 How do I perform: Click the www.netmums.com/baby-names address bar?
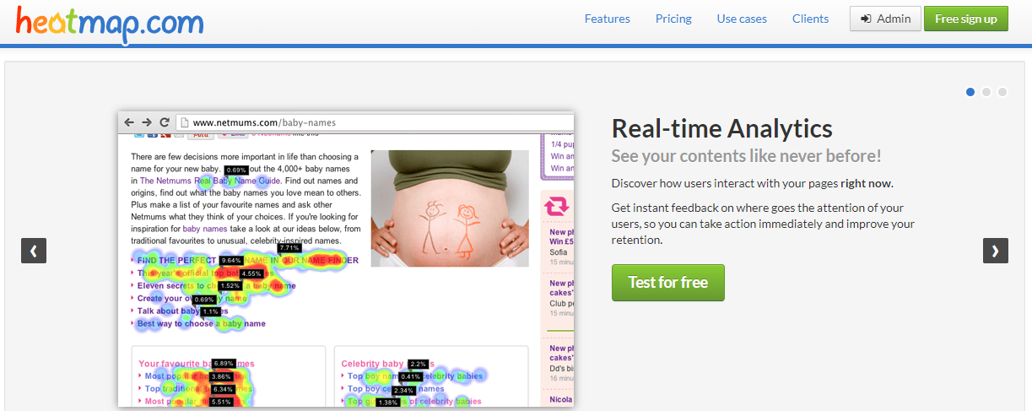375,122
